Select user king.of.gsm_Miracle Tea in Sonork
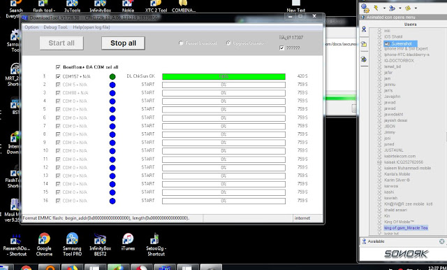 (x=406, y=228)
